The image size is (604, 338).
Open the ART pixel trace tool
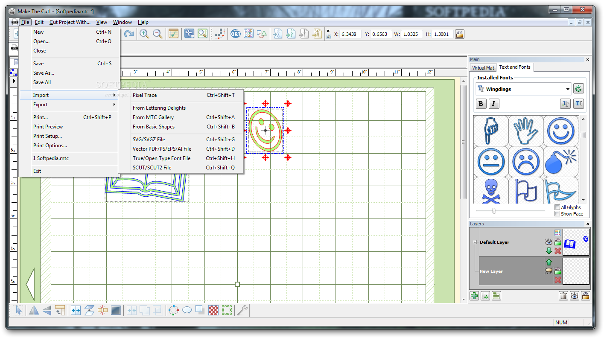pos(235,34)
